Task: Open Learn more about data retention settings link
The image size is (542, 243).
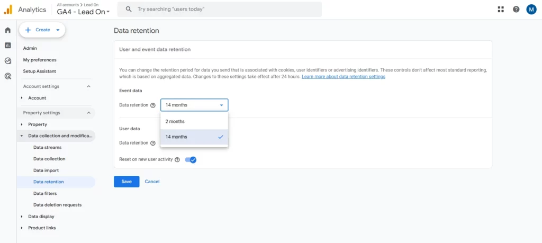Action: [344, 77]
